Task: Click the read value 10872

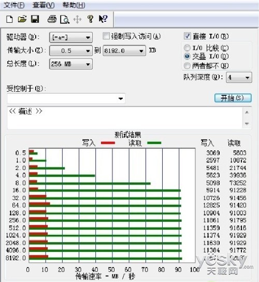Action: [x=238, y=160]
